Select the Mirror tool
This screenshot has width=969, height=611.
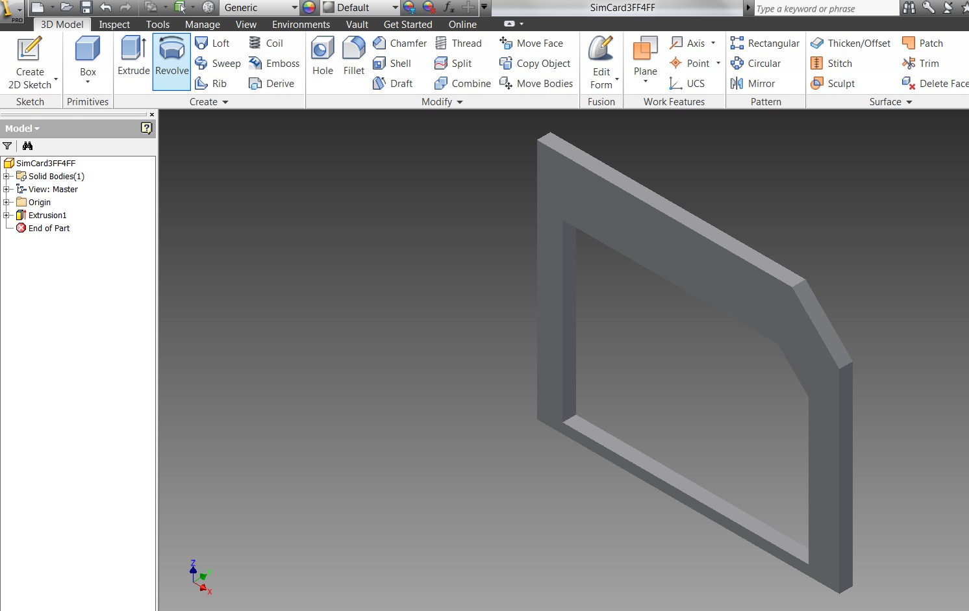click(x=753, y=84)
